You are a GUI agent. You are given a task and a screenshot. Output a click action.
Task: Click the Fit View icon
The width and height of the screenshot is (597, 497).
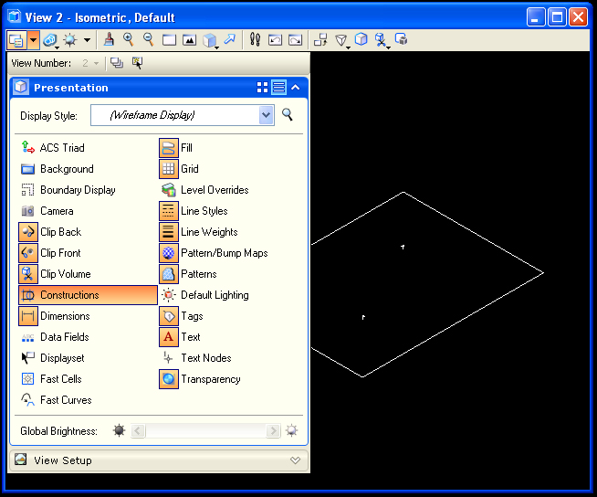tap(189, 40)
